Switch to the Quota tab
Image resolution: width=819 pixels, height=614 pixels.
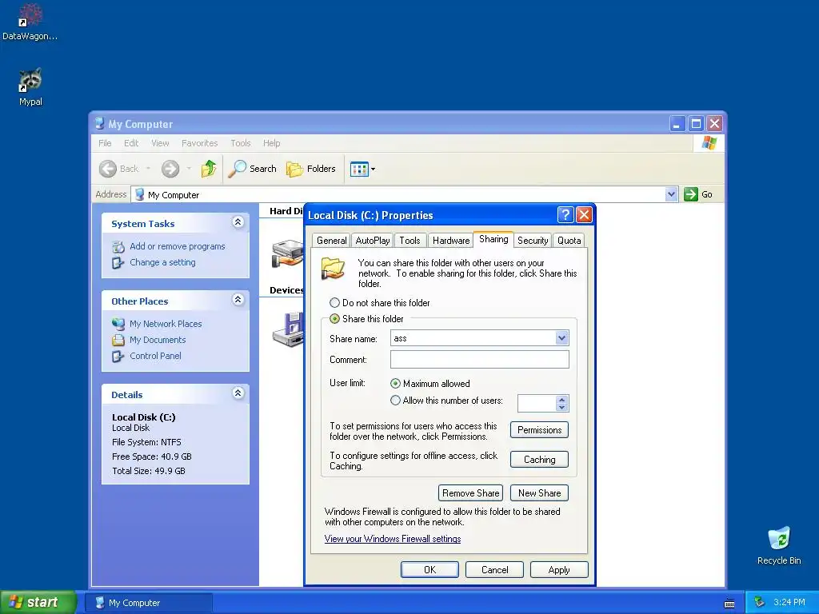[569, 240]
